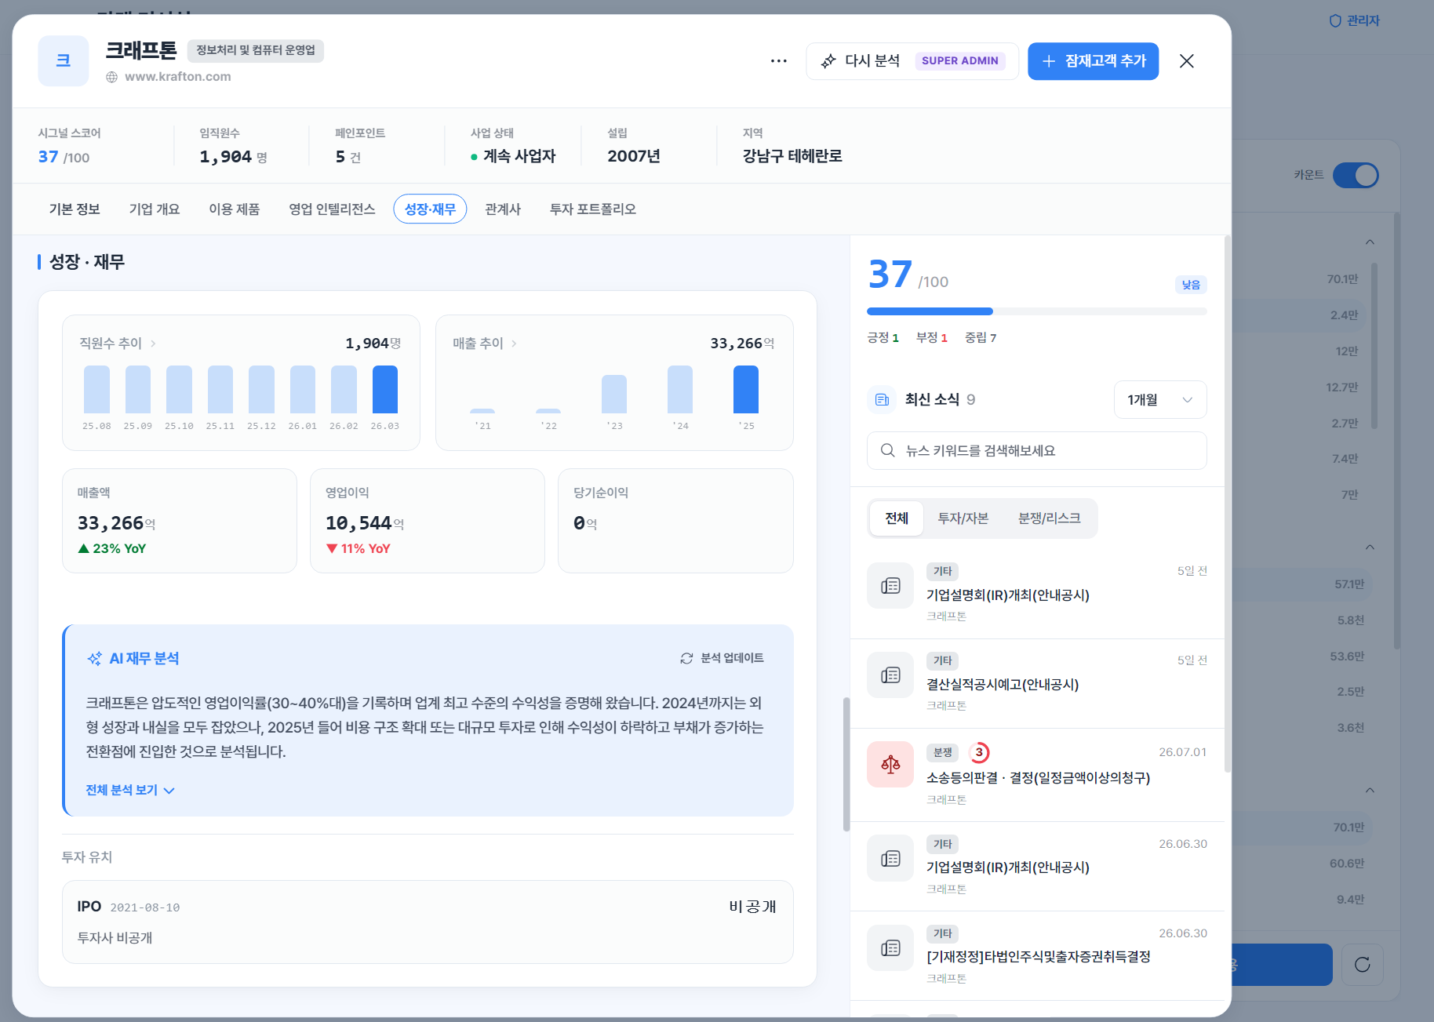Select the 성장·재무 tab

click(430, 209)
